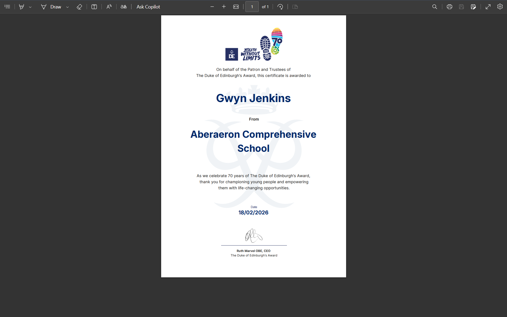Click the Ask Copilot button
Screen dimensions: 507x317
148,7
